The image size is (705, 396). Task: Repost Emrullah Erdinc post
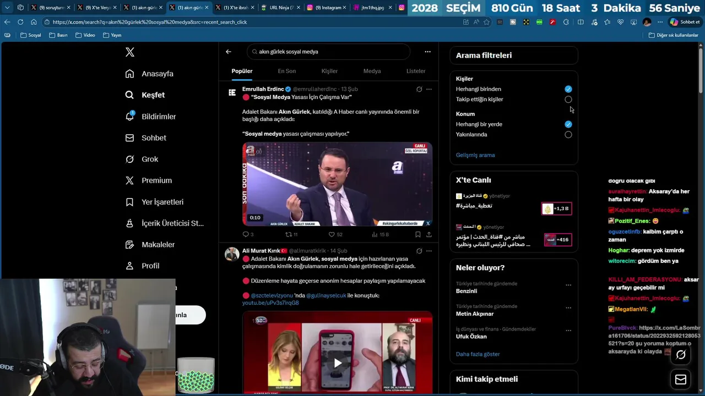(x=291, y=234)
